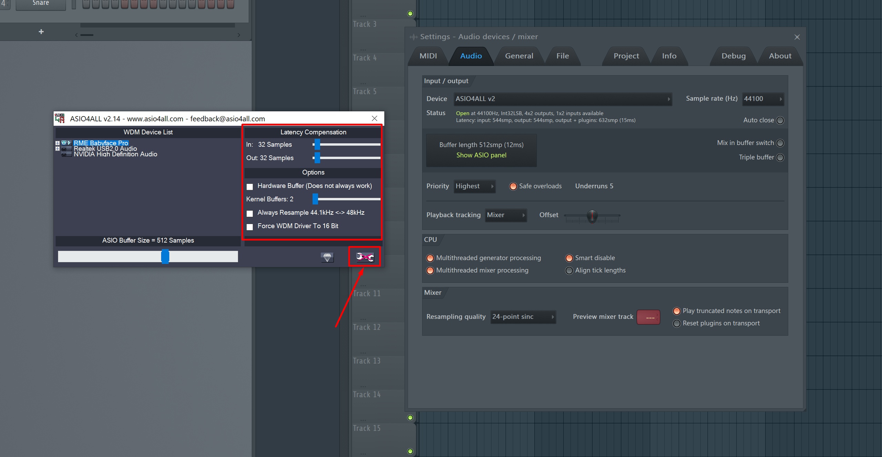Click the ASIO4ALL logo in title bar

(x=60, y=118)
